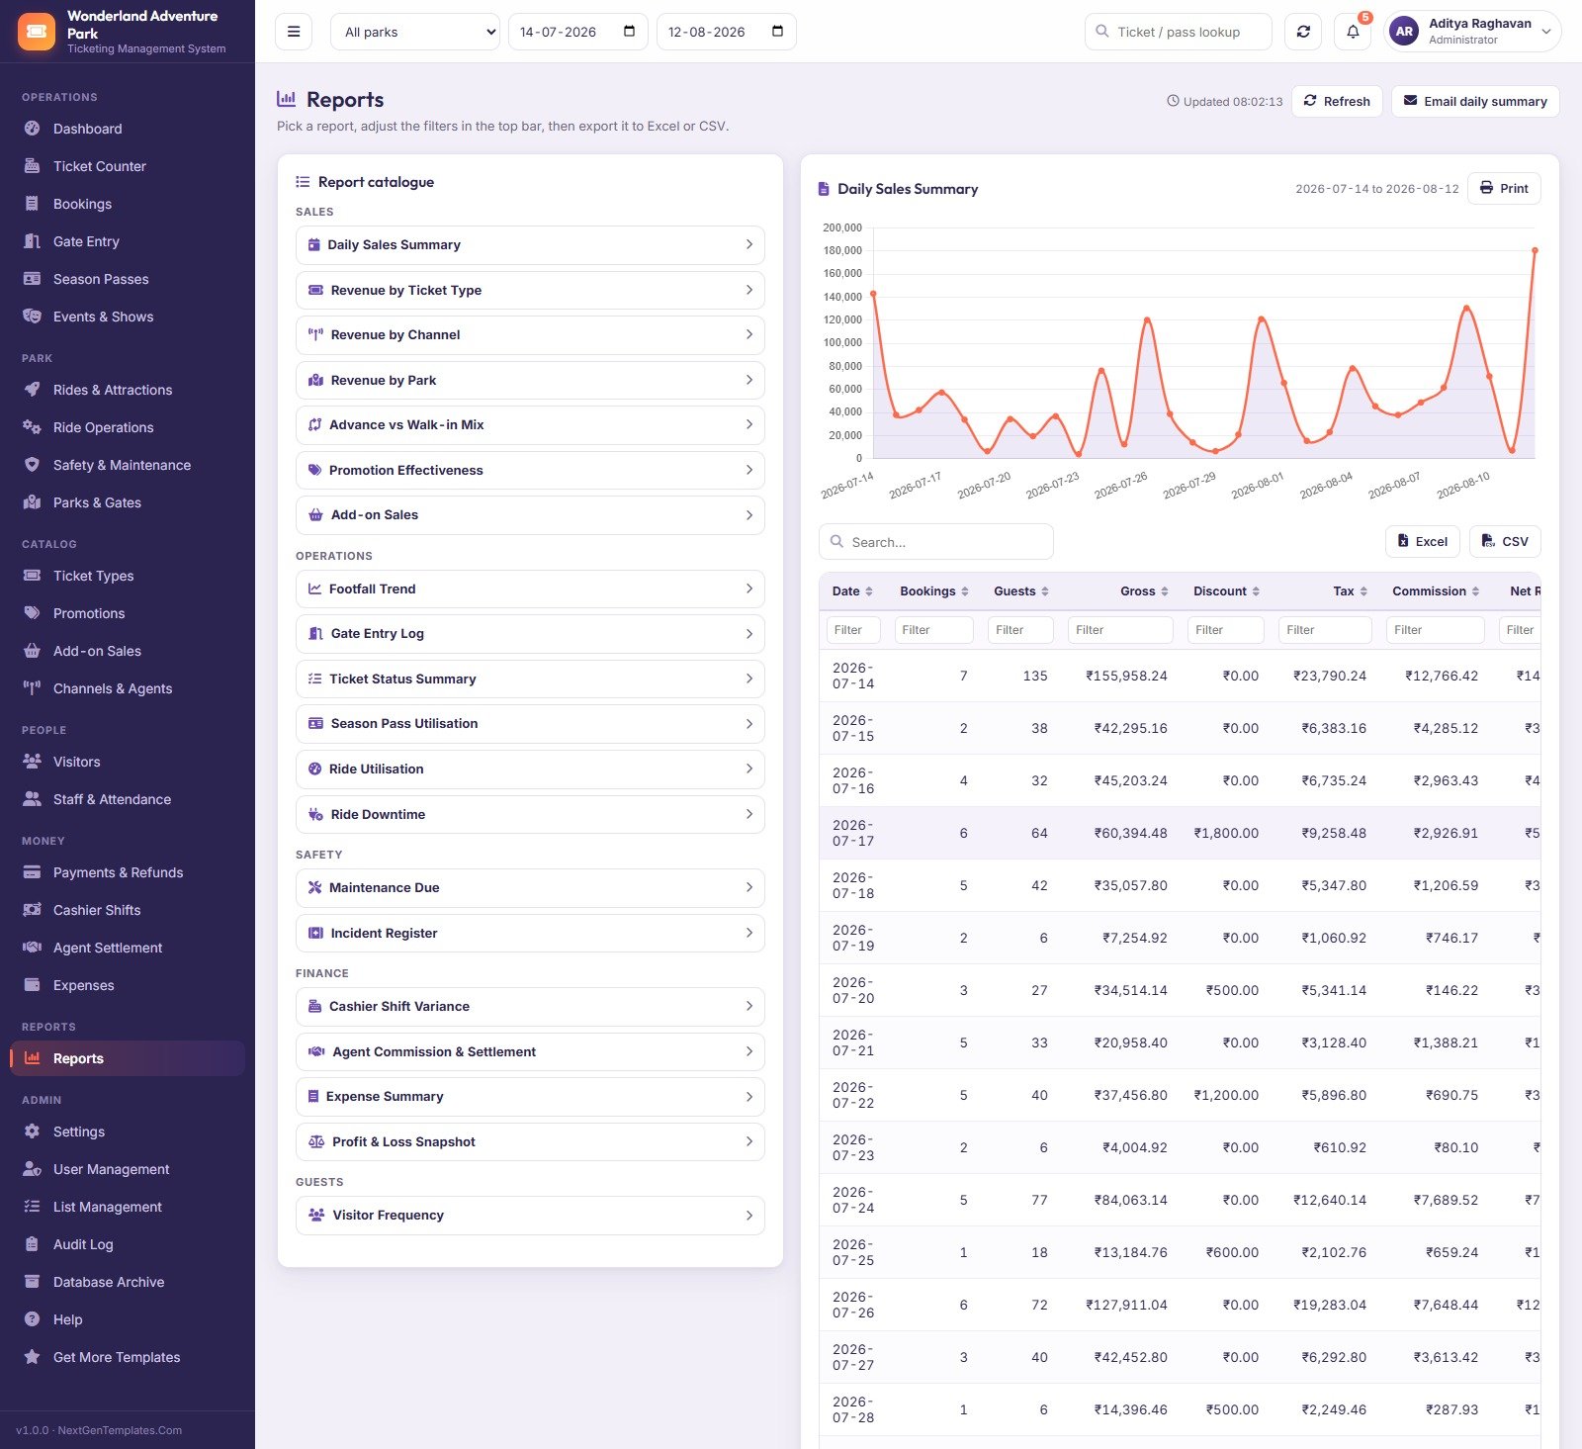The width and height of the screenshot is (1582, 1449).
Task: Click the Ticket / pass lookup field
Action: (x=1179, y=32)
